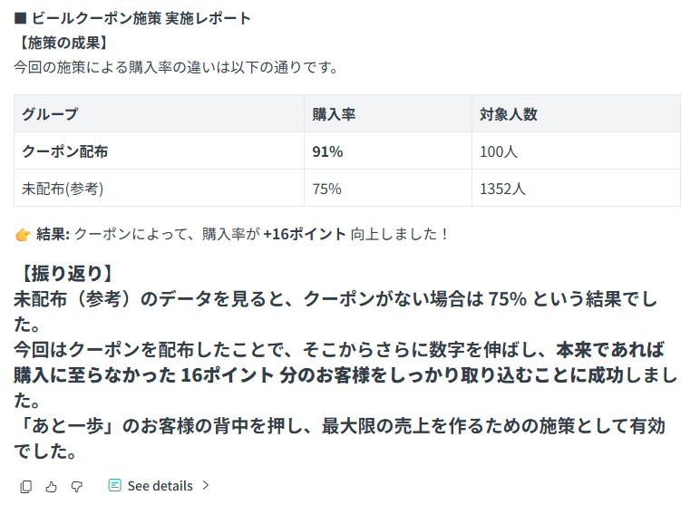This screenshot has height=505, width=690.
Task: Click the pointing hand emoji before 結果
Action: pyautogui.click(x=23, y=235)
